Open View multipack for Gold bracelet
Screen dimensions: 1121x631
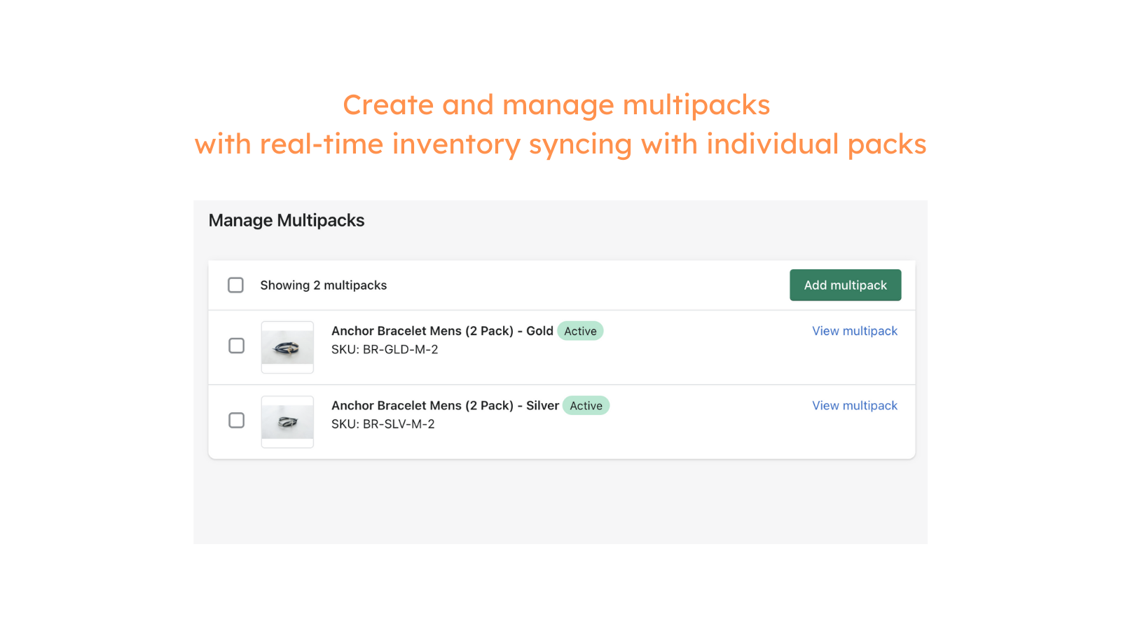tap(854, 330)
